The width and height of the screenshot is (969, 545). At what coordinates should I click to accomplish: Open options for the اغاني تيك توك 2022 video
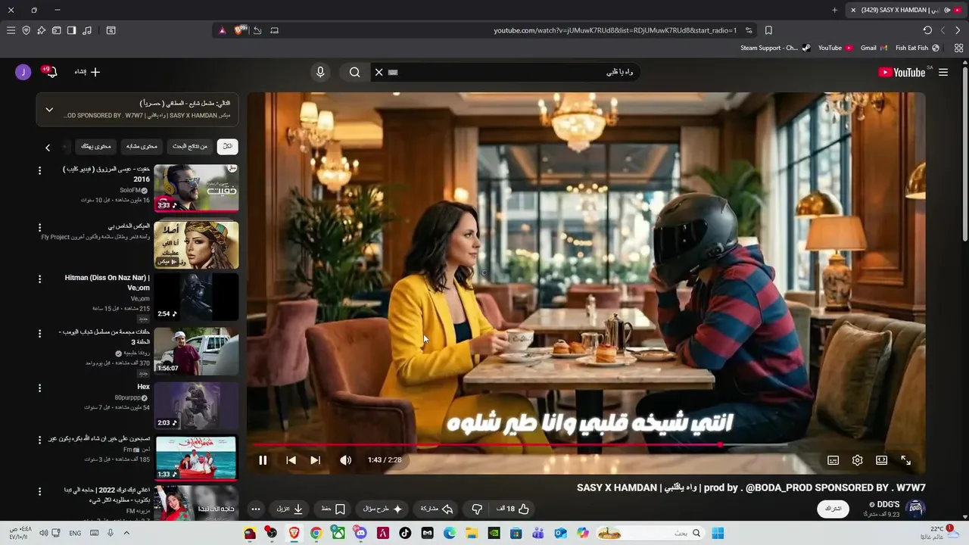pyautogui.click(x=40, y=491)
